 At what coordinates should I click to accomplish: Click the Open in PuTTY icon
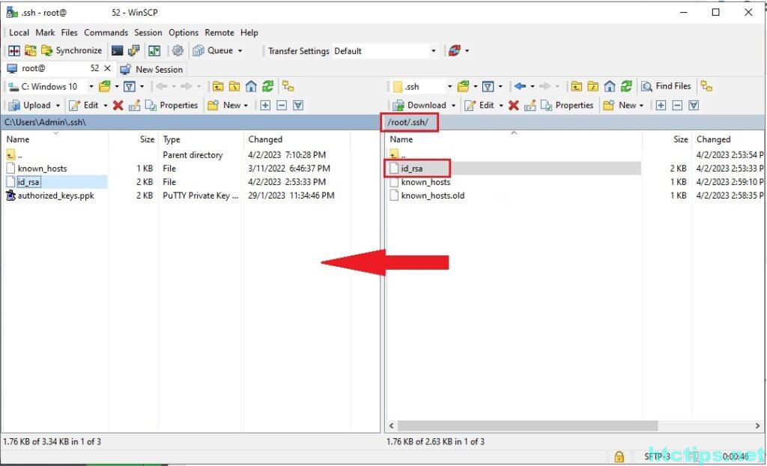pyautogui.click(x=134, y=50)
